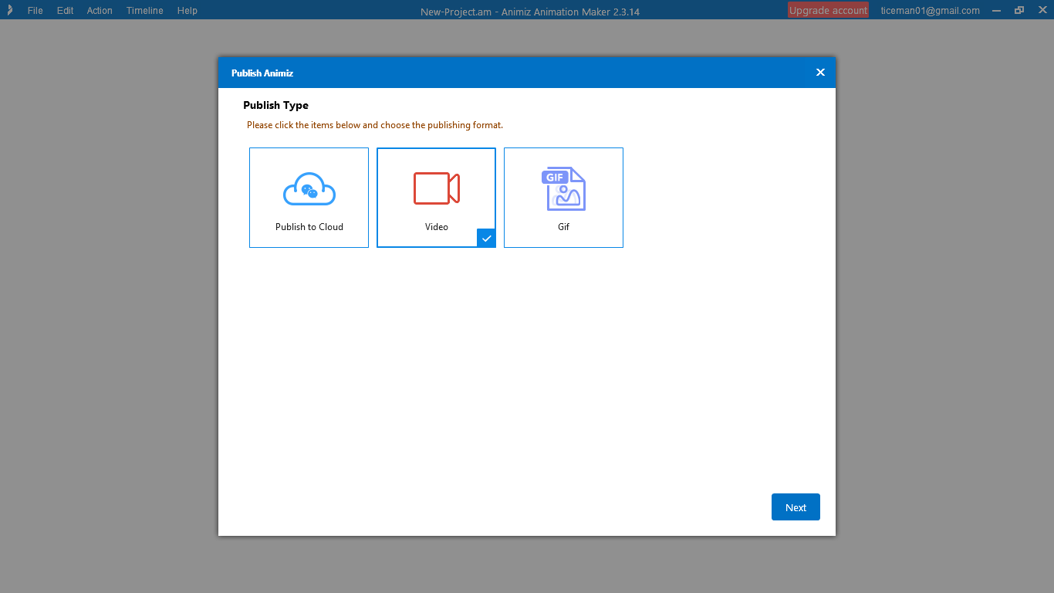Choose the Video publish type card
Screen dimensions: 1054x593
(436, 198)
